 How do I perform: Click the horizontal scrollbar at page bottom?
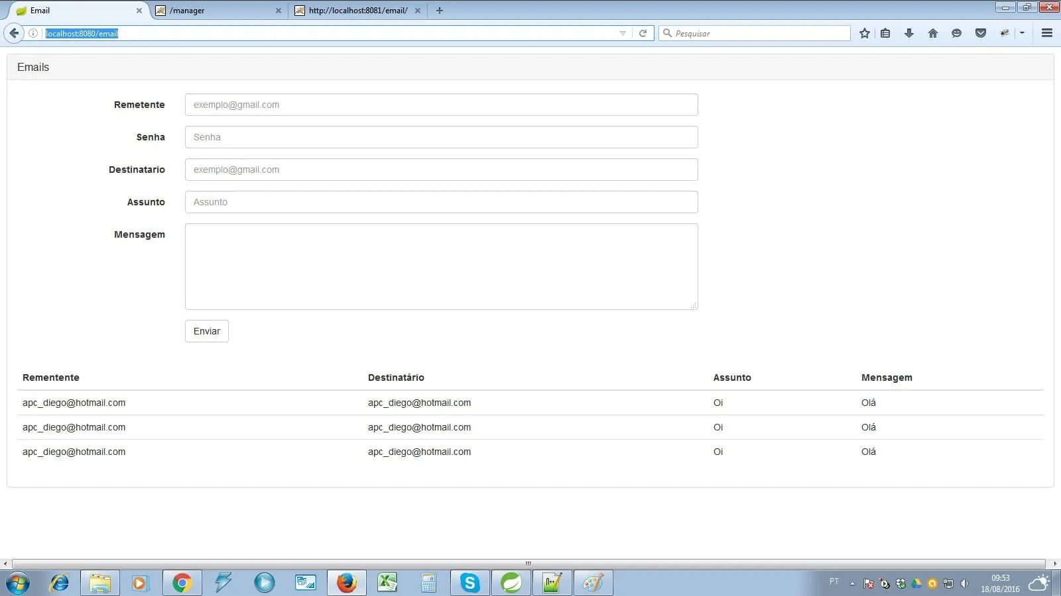[x=528, y=564]
